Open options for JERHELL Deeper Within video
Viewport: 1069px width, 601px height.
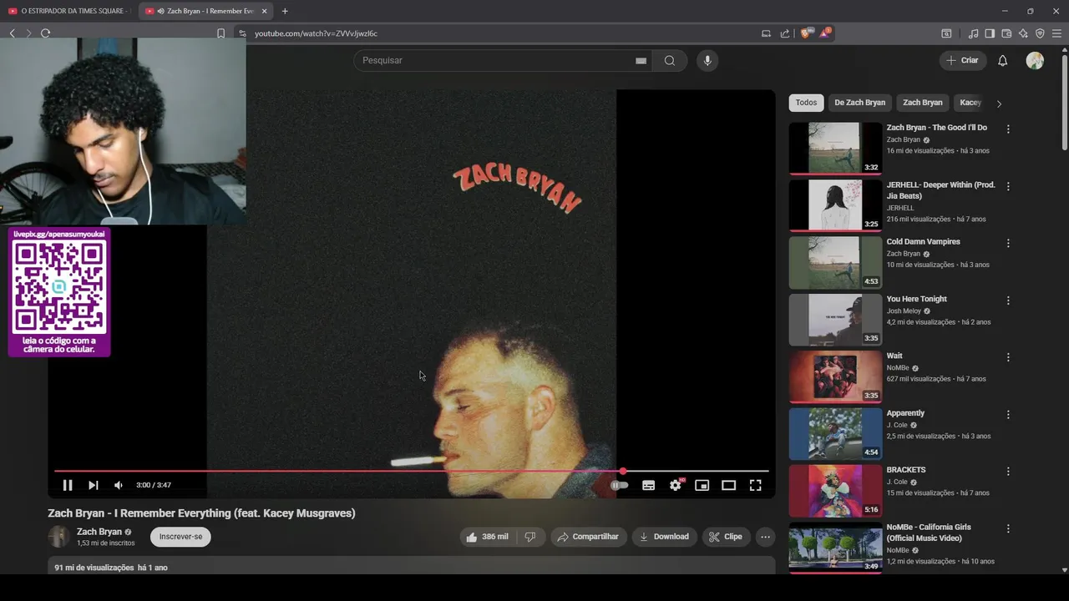pyautogui.click(x=1008, y=186)
